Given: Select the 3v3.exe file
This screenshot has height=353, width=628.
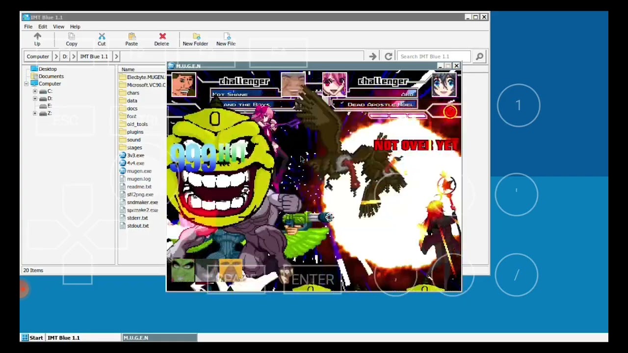Looking at the screenshot, I should coord(132,155).
